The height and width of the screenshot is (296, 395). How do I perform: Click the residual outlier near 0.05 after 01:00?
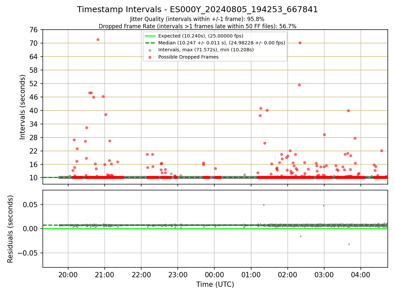tap(264, 205)
